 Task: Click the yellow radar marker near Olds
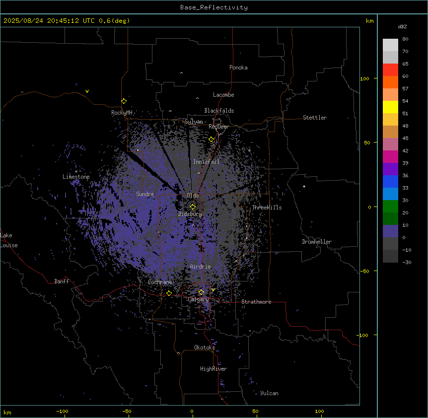click(193, 207)
